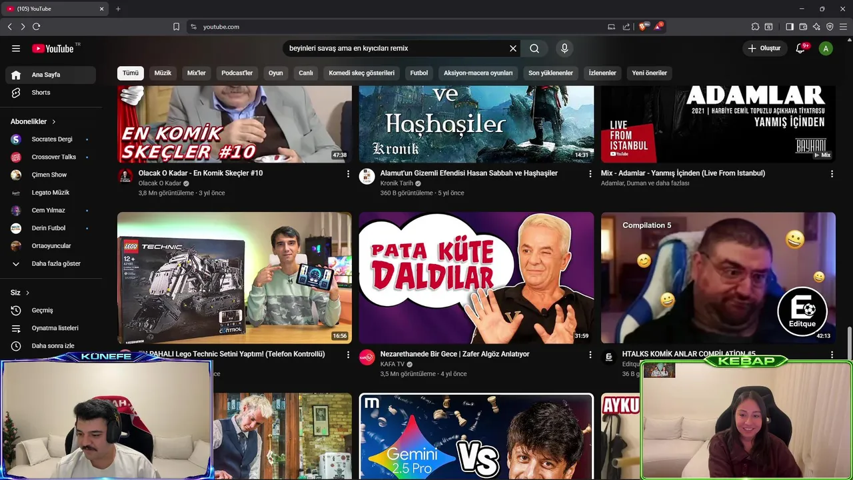The width and height of the screenshot is (853, 480).
Task: Select the Futbol filter chip
Action: point(419,73)
